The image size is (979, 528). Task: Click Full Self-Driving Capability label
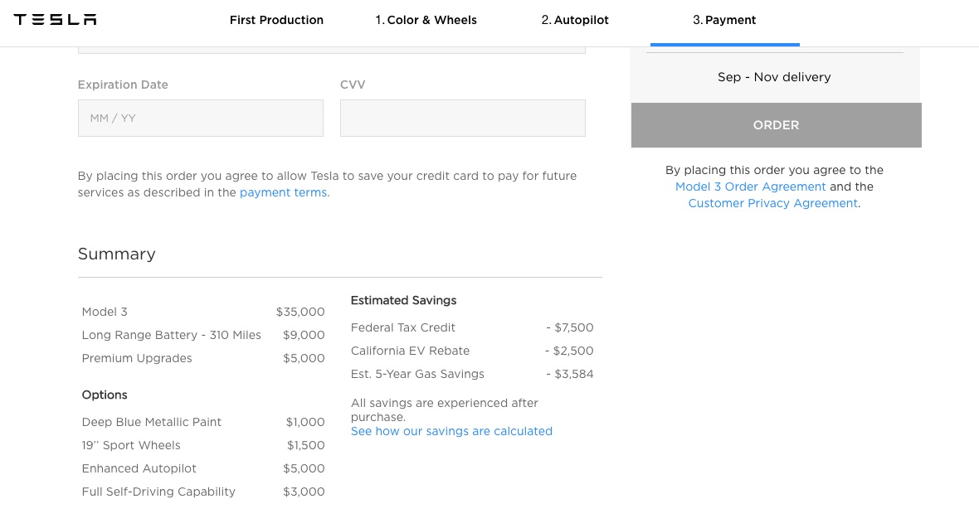pos(158,492)
